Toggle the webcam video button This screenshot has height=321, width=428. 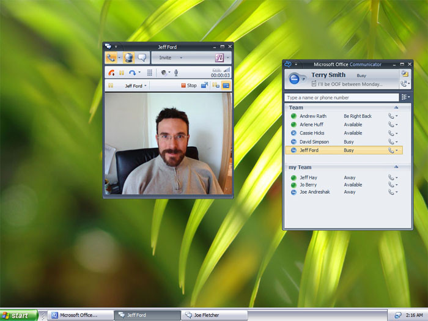(x=128, y=57)
